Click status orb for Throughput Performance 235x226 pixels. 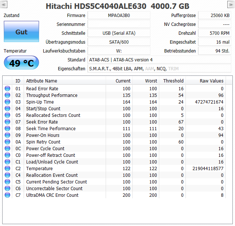click(x=7, y=95)
